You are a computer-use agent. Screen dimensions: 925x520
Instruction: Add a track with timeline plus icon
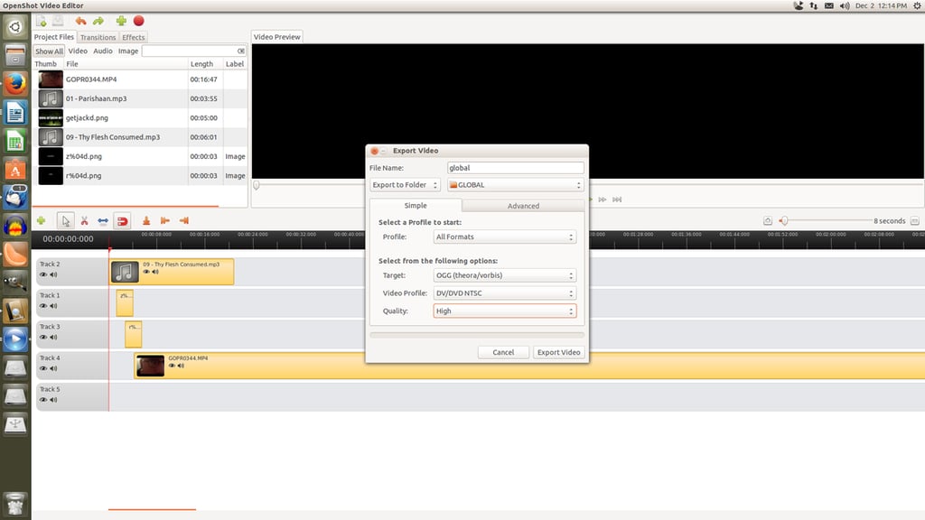tap(42, 220)
